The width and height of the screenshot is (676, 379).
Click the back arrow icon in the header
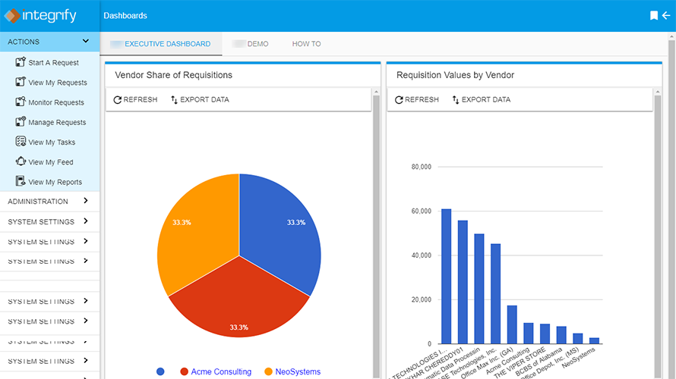(x=666, y=15)
